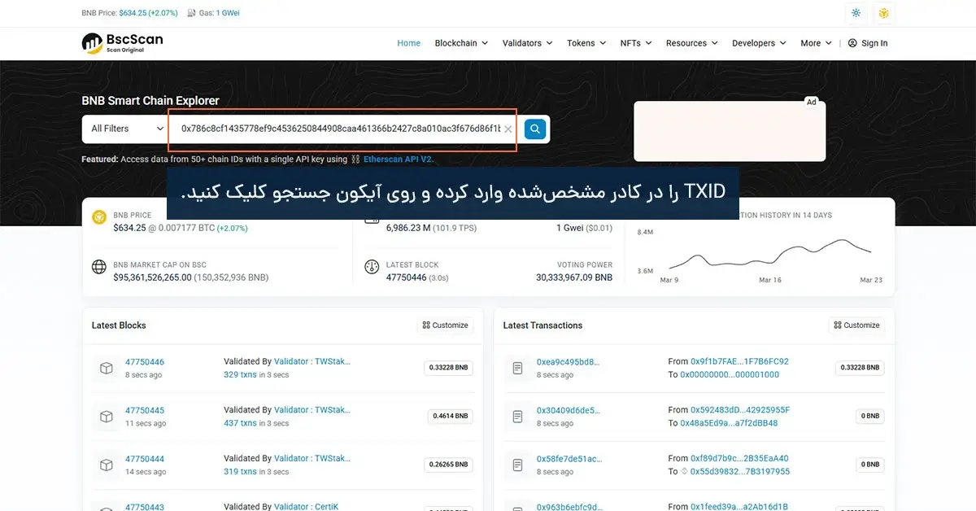
Task: Open the All Filters dropdown
Action: 127,129
